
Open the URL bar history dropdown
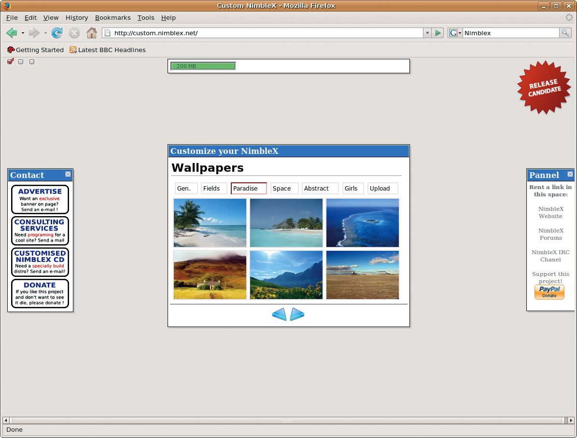(427, 33)
